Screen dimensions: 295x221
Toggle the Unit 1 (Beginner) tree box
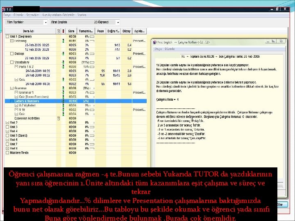[x=7, y=36]
